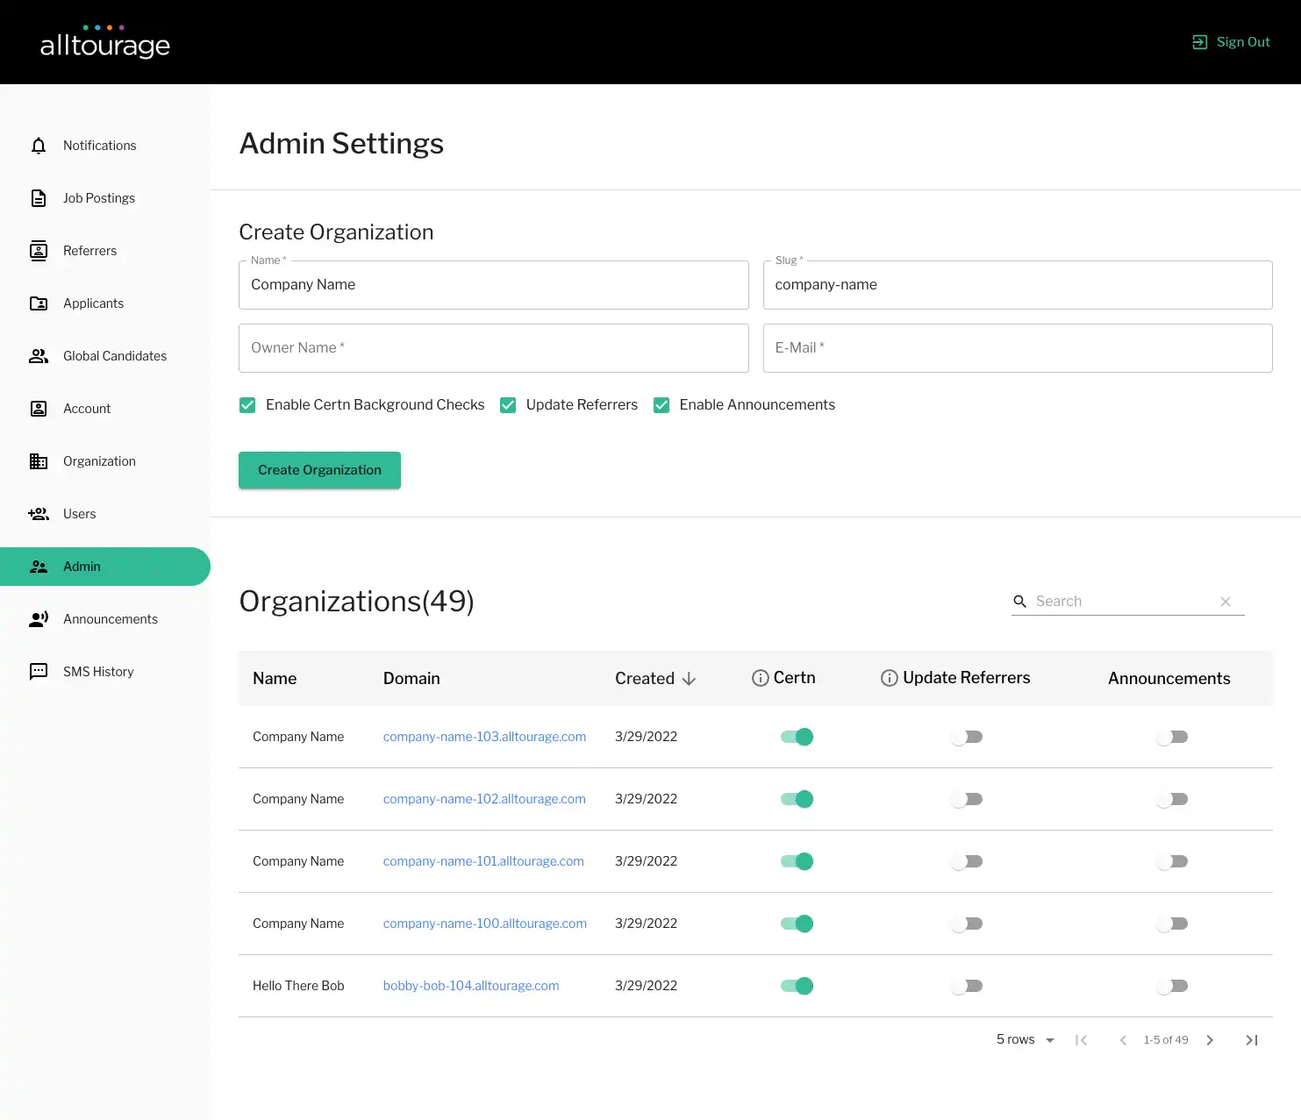
Task: Click the Global Candidates people icon
Action: point(39,356)
